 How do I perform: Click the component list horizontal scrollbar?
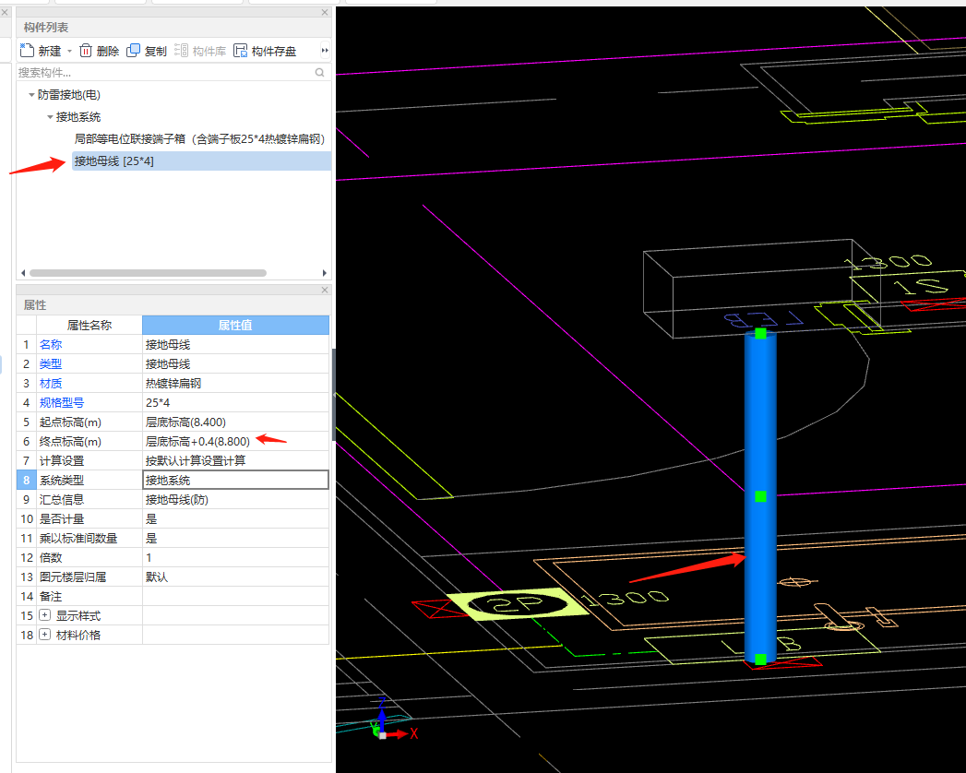(148, 273)
